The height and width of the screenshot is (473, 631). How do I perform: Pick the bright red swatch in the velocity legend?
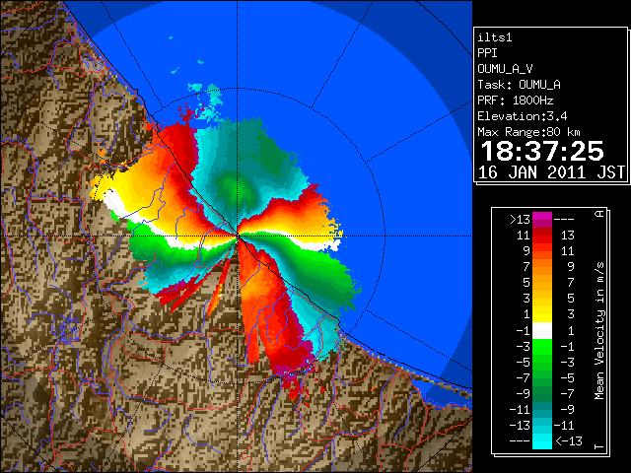pos(542,238)
